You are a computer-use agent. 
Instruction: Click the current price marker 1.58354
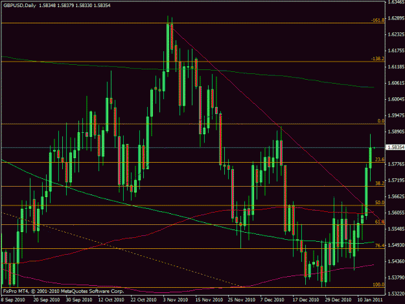395,147
